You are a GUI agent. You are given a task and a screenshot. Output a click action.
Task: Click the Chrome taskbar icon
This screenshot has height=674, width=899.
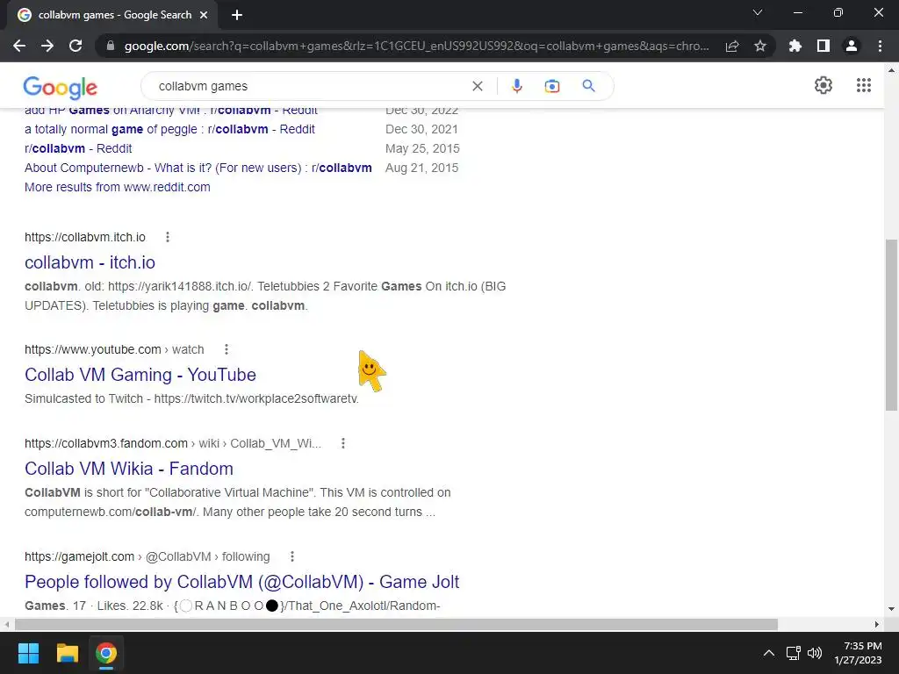pos(106,653)
